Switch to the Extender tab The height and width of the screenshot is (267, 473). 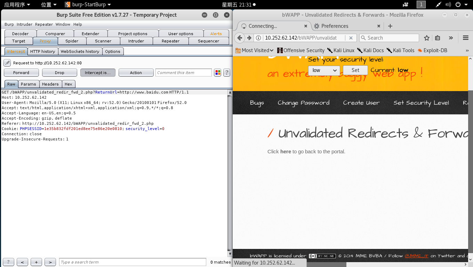coord(90,34)
